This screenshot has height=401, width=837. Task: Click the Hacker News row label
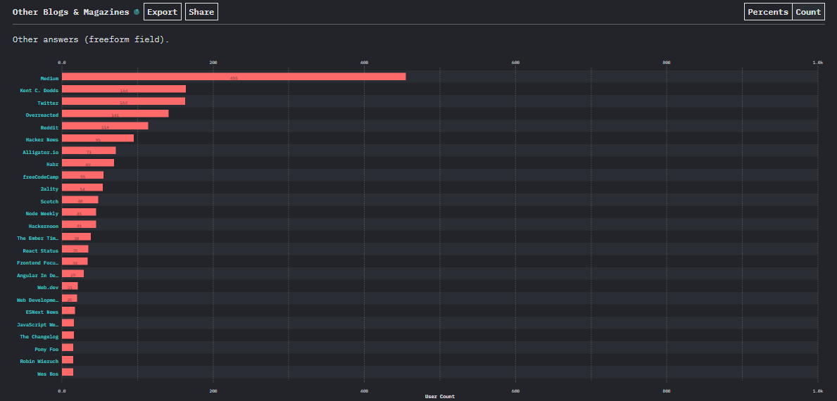point(42,140)
